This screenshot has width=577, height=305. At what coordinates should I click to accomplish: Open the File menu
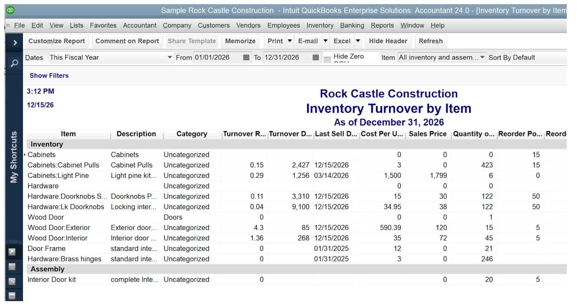point(20,25)
